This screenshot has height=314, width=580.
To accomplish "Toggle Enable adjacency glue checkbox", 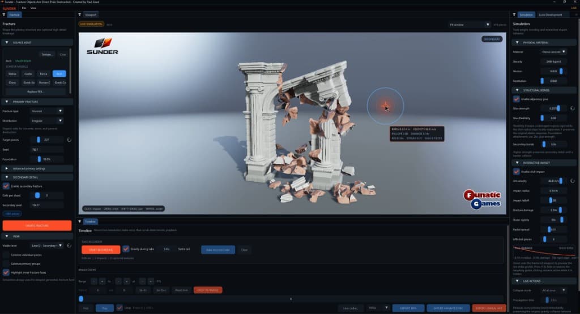I will point(517,99).
